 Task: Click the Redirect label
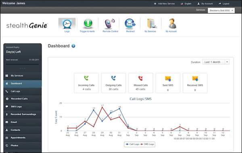pyautogui.click(x=130, y=31)
